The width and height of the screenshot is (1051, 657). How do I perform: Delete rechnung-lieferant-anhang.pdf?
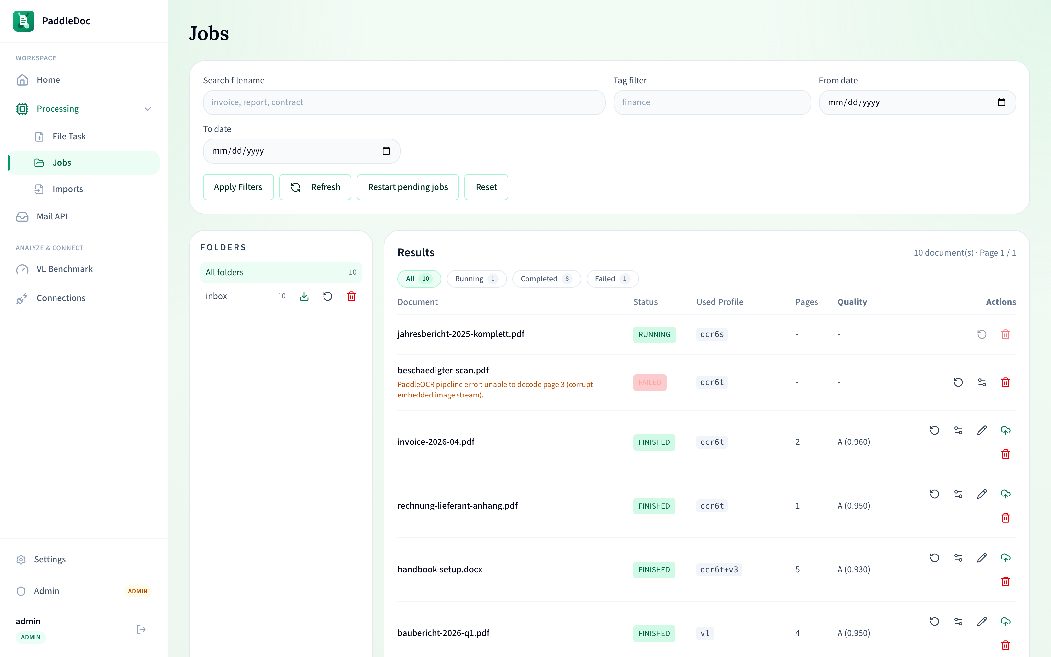pos(1005,518)
